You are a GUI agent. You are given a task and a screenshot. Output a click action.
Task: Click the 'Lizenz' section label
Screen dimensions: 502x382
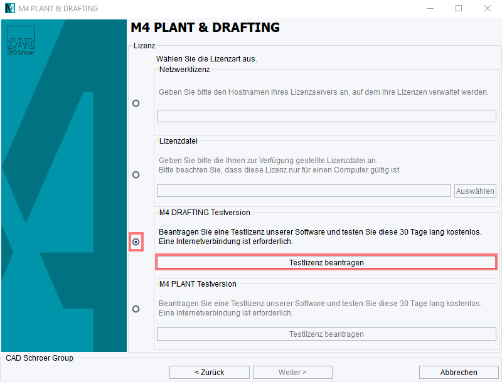coord(144,46)
